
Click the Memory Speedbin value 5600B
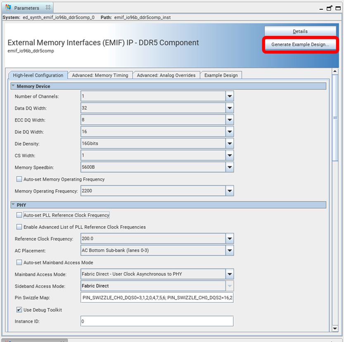pyautogui.click(x=88, y=167)
